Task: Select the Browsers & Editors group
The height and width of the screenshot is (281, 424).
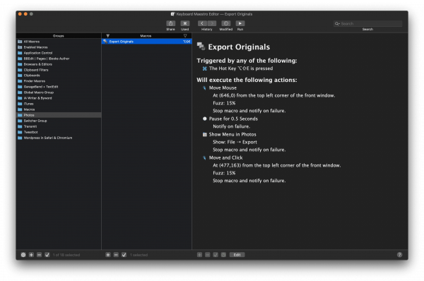Action: point(59,64)
